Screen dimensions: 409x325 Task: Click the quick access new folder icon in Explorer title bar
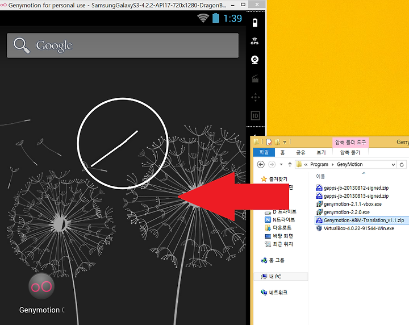pyautogui.click(x=278, y=142)
